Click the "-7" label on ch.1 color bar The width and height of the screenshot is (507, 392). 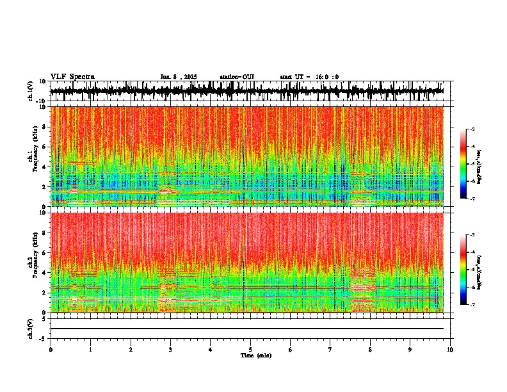point(472,199)
